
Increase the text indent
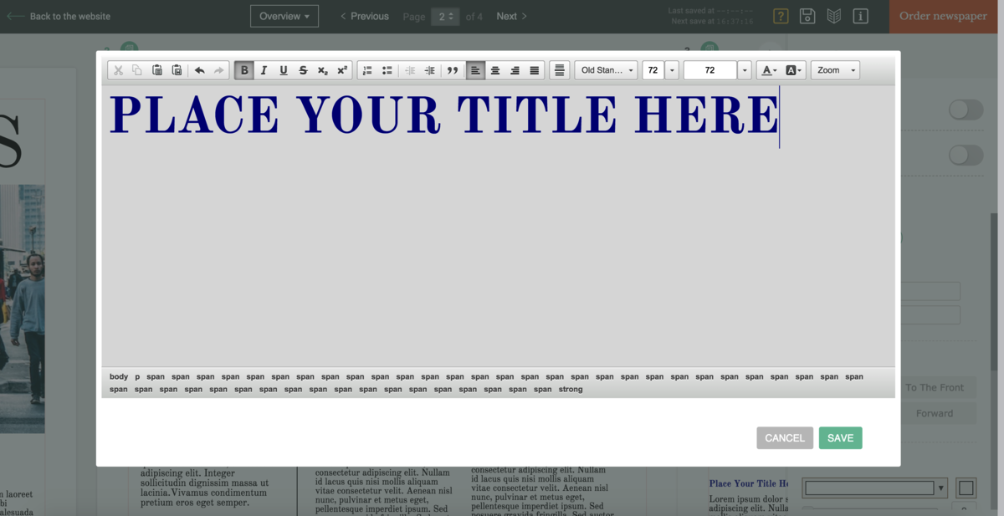(430, 70)
